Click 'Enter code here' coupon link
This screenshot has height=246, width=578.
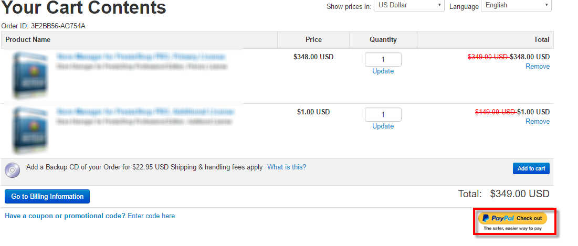tap(151, 216)
